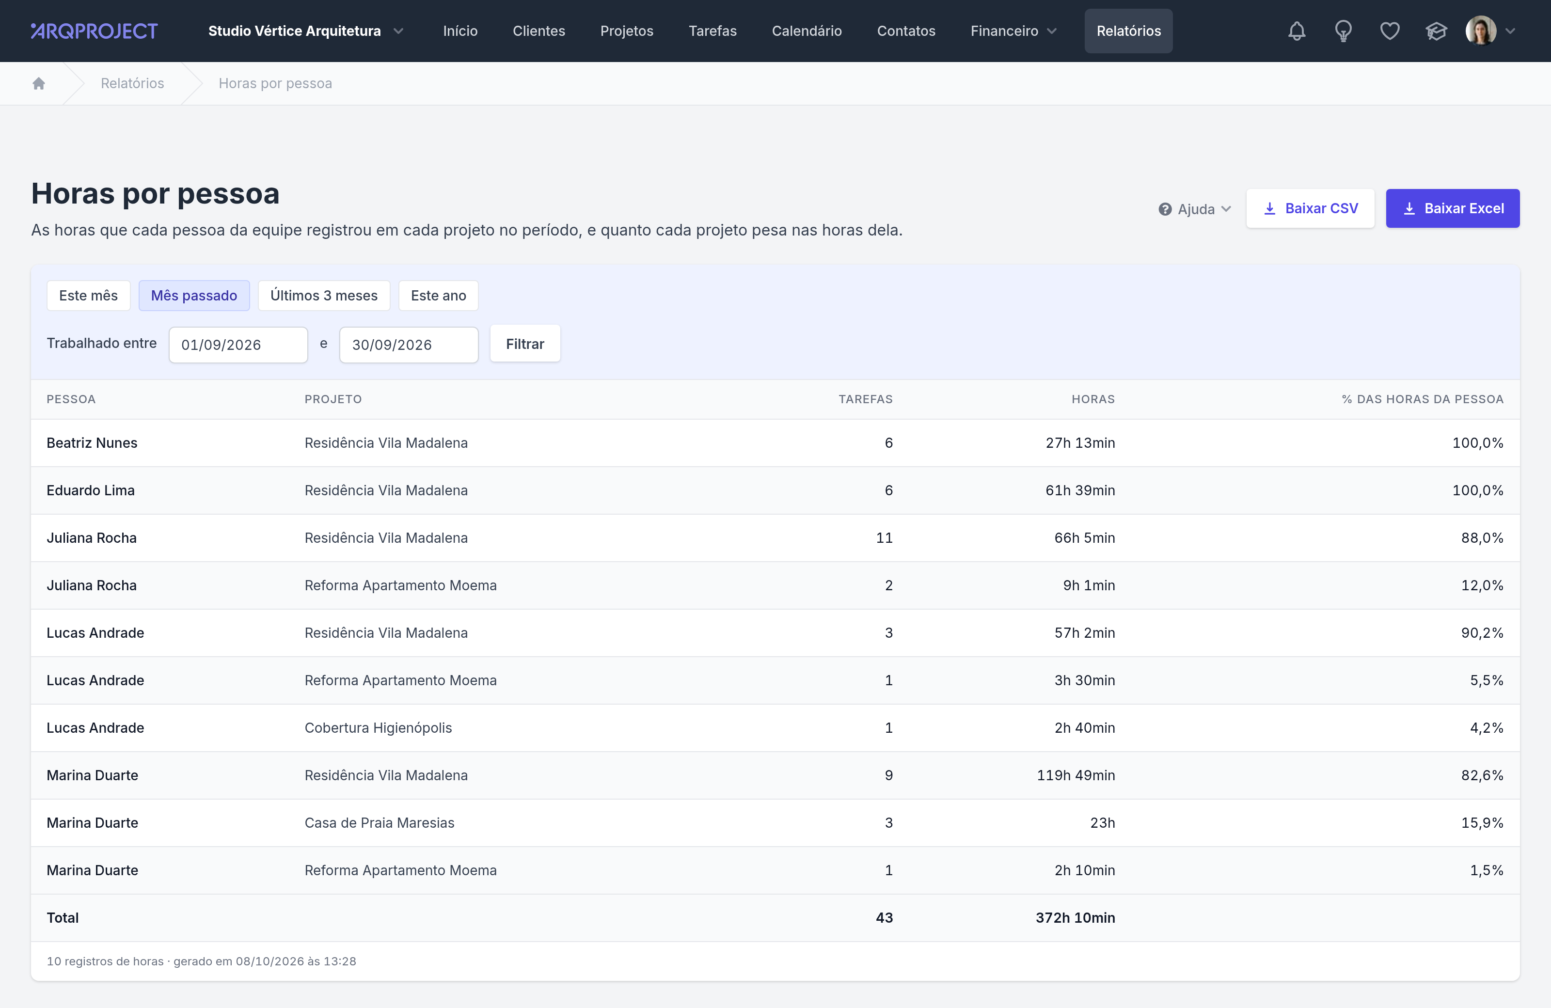This screenshot has height=1008, width=1551.
Task: Open the Contatos menu item
Action: (x=906, y=31)
